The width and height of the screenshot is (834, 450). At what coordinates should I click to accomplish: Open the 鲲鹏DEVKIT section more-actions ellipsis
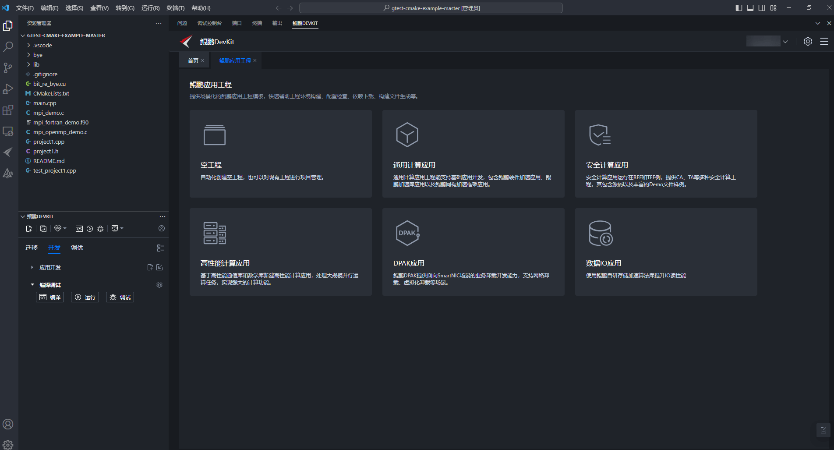[x=163, y=216]
